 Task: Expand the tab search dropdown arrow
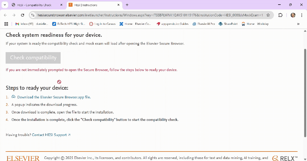coord(5,5)
